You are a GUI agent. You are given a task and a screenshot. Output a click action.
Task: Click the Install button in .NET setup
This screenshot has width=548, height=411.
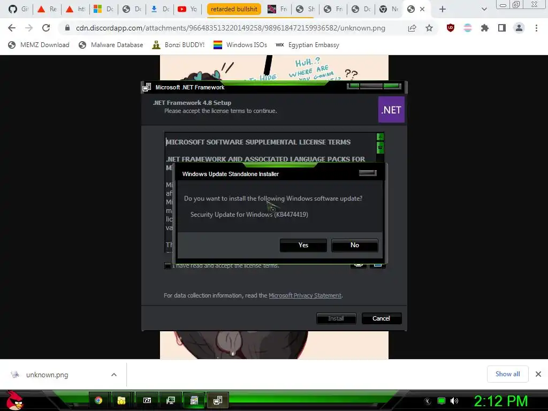[x=336, y=318]
